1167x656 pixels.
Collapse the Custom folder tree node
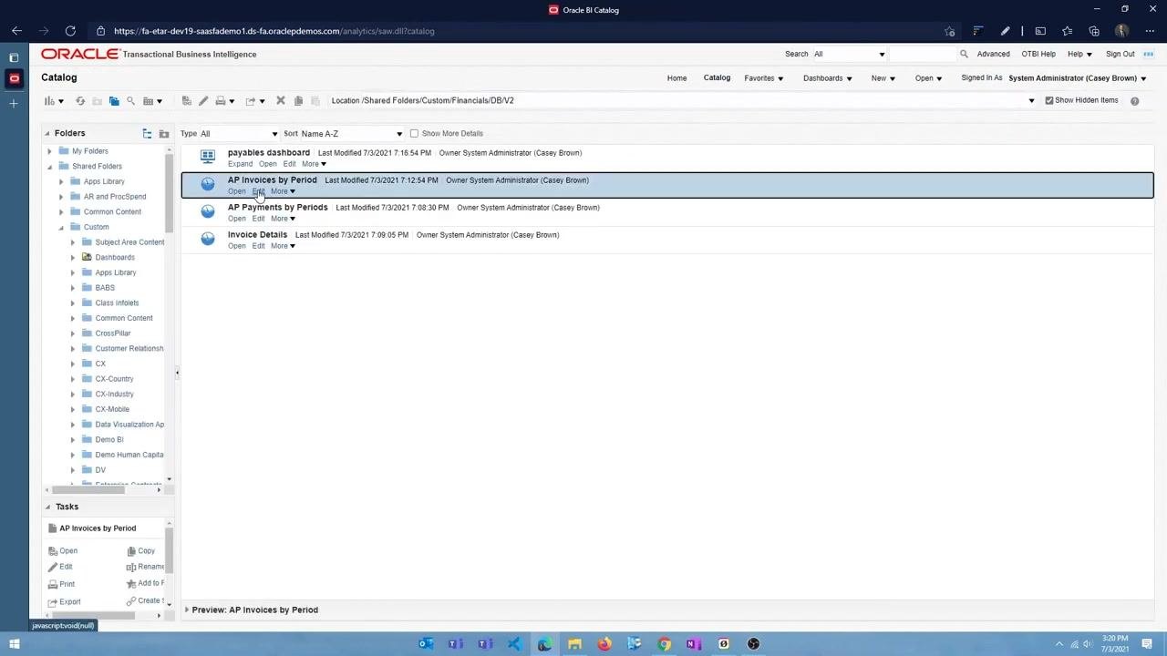[61, 227]
